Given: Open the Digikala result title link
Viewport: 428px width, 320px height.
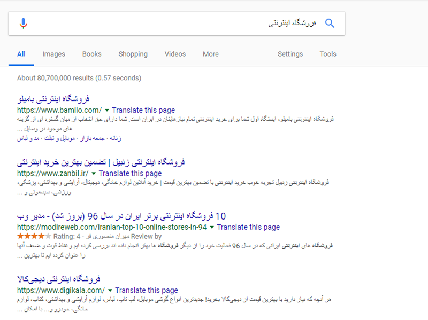Looking at the screenshot, I should tap(59, 278).
